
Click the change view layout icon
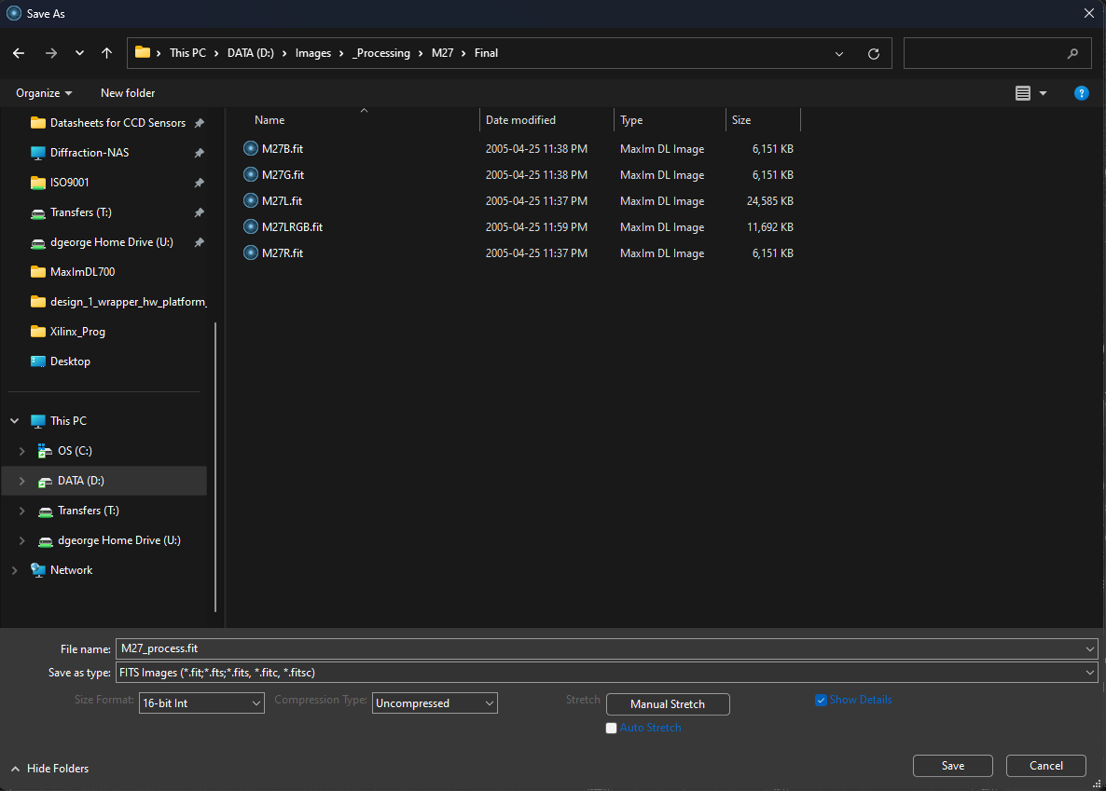tap(1023, 93)
